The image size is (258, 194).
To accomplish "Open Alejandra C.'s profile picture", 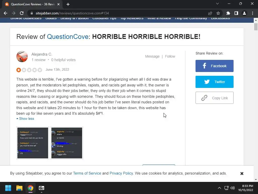I will tap(22, 56).
